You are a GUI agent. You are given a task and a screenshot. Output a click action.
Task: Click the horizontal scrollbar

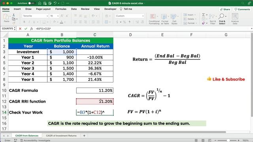point(113,132)
